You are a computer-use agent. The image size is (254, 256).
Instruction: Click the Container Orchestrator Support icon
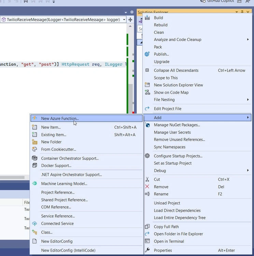[34, 158]
